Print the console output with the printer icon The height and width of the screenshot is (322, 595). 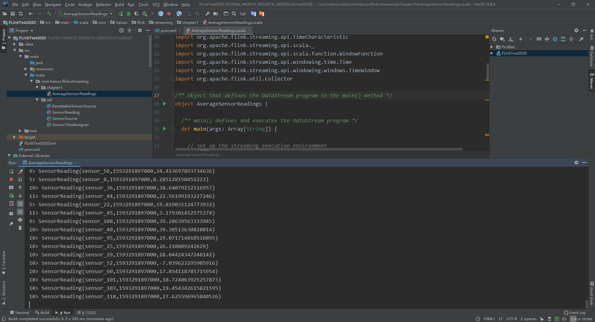pos(20,220)
